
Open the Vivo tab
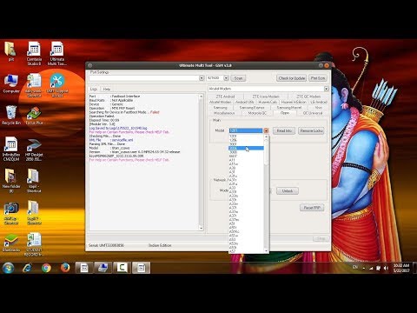coord(318,108)
